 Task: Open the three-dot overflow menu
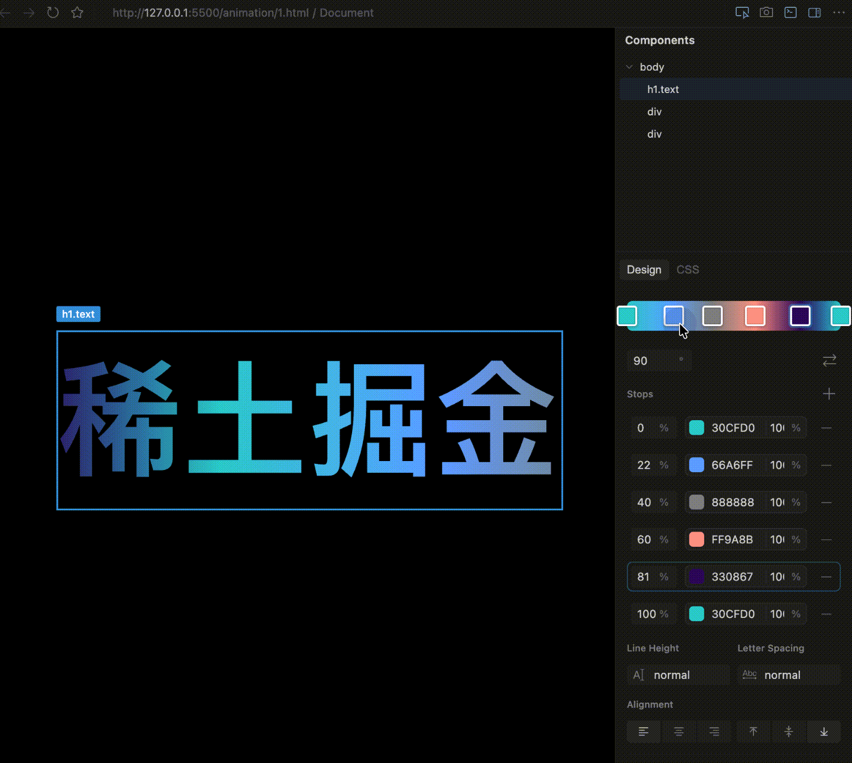(x=838, y=12)
